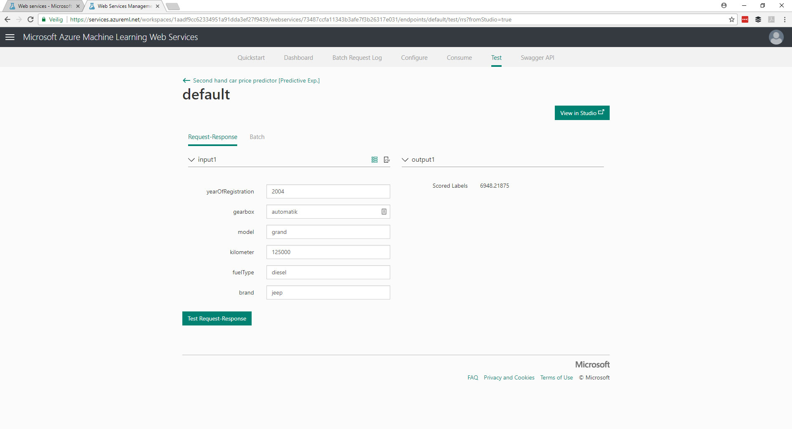This screenshot has height=429, width=792.
Task: Click the model input field
Action: click(x=328, y=232)
